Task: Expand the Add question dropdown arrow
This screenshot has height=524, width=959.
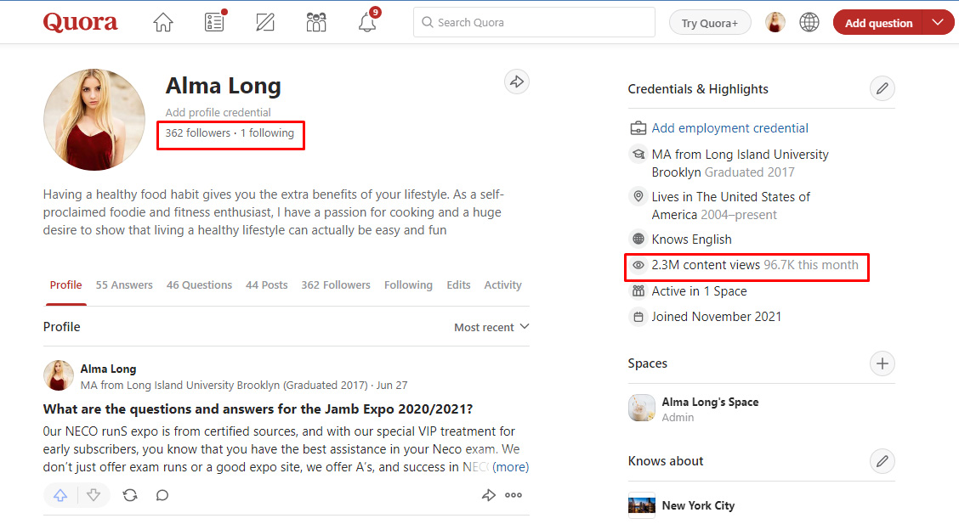Action: point(939,23)
